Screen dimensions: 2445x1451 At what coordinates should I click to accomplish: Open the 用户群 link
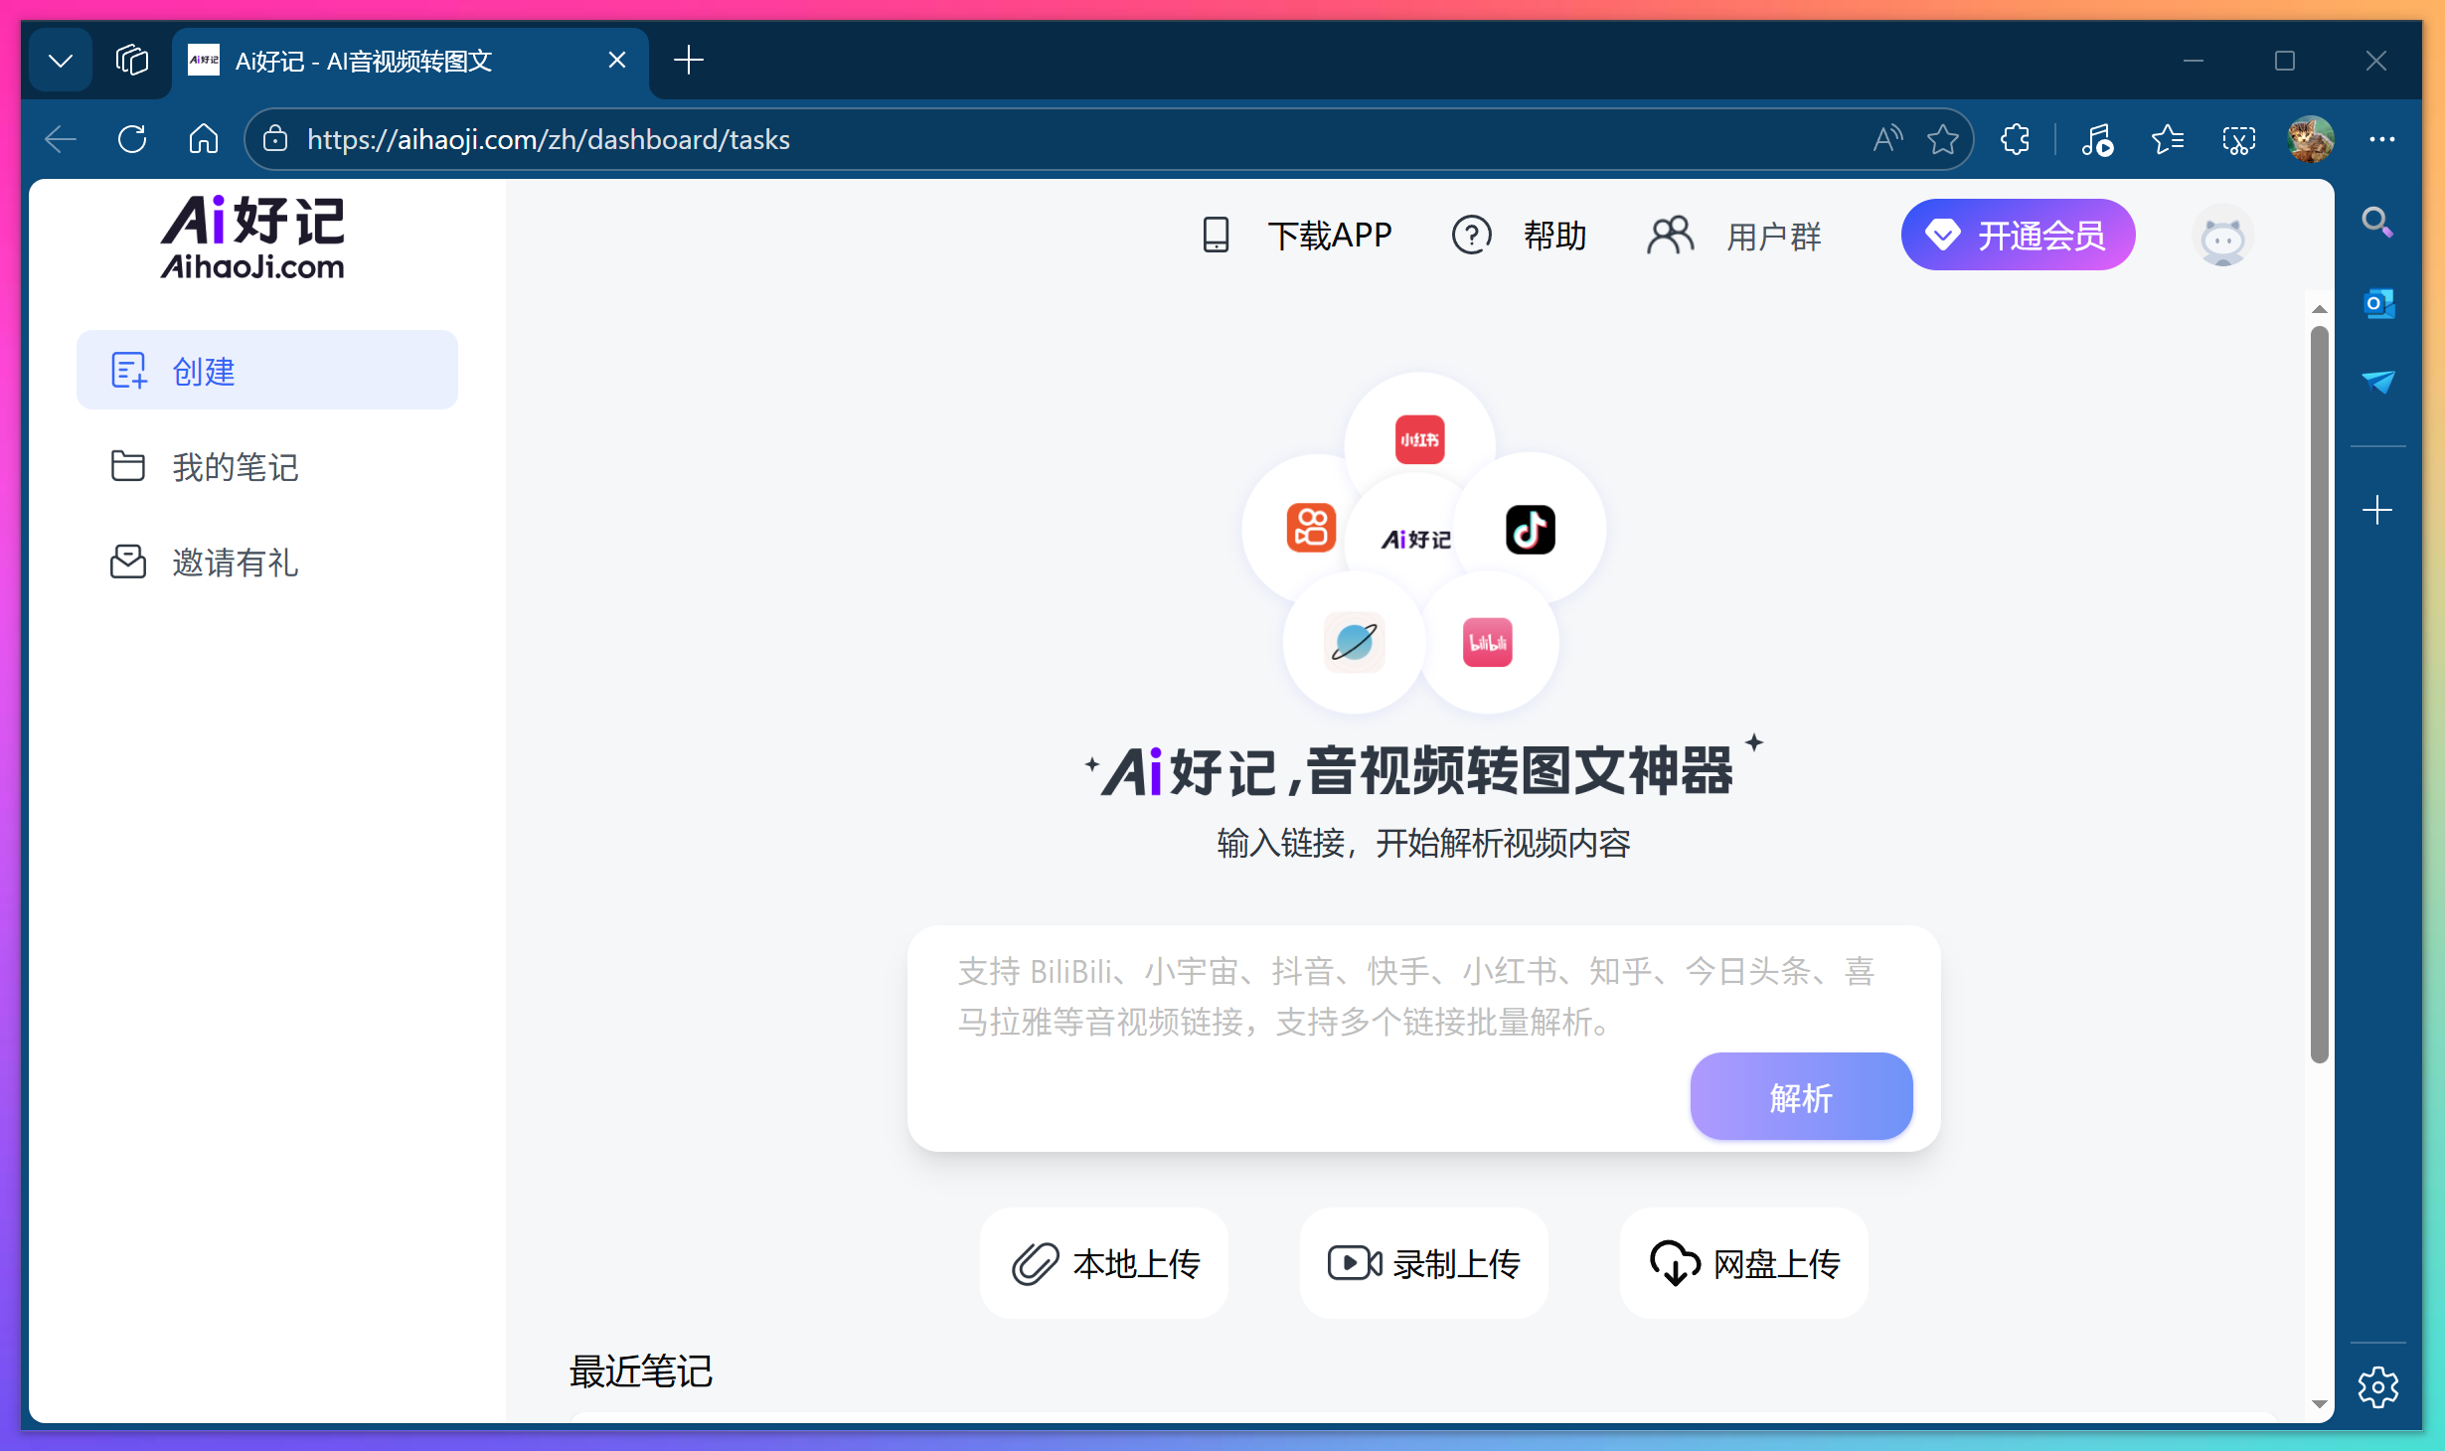1773,237
